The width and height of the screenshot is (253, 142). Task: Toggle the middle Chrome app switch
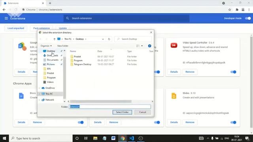point(157,122)
